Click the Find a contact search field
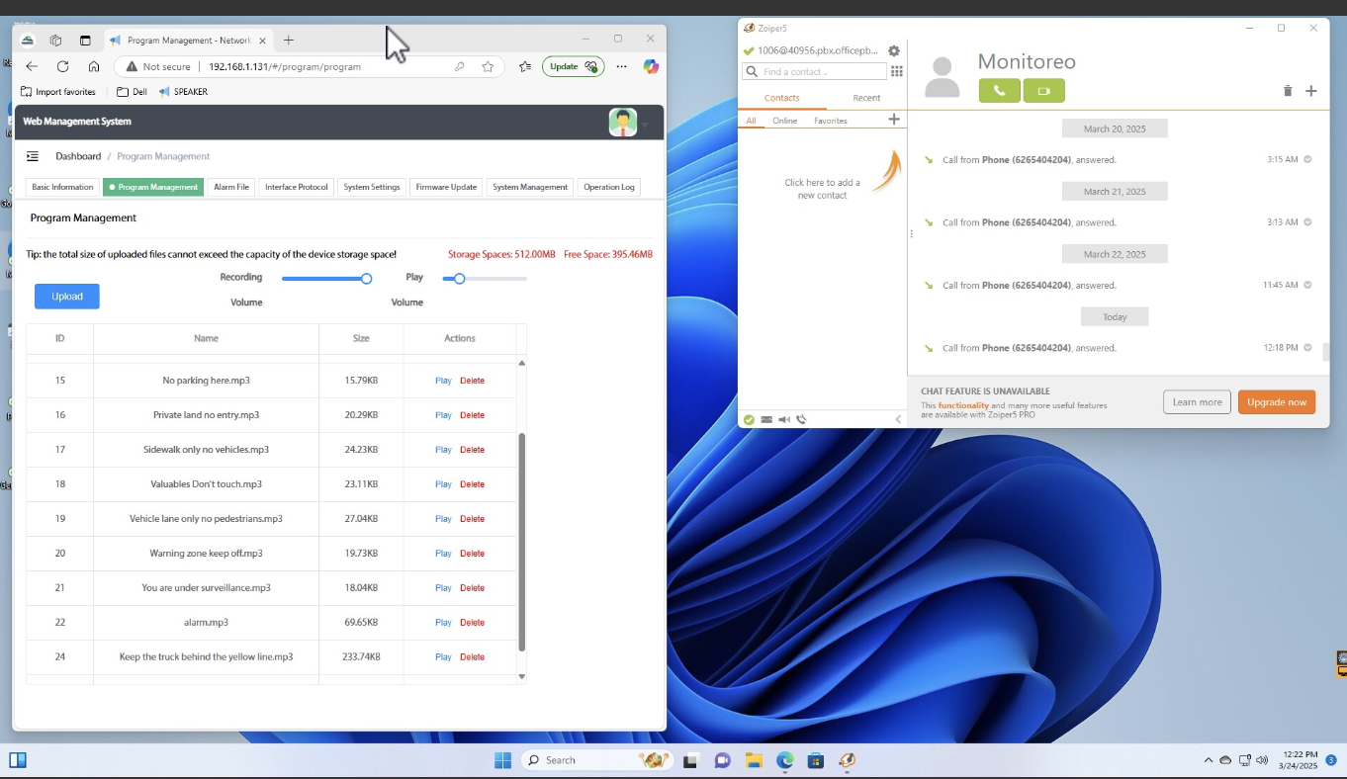The image size is (1347, 779). coord(815,71)
